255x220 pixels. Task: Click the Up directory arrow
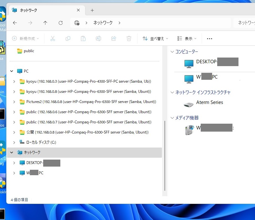tap(45, 23)
